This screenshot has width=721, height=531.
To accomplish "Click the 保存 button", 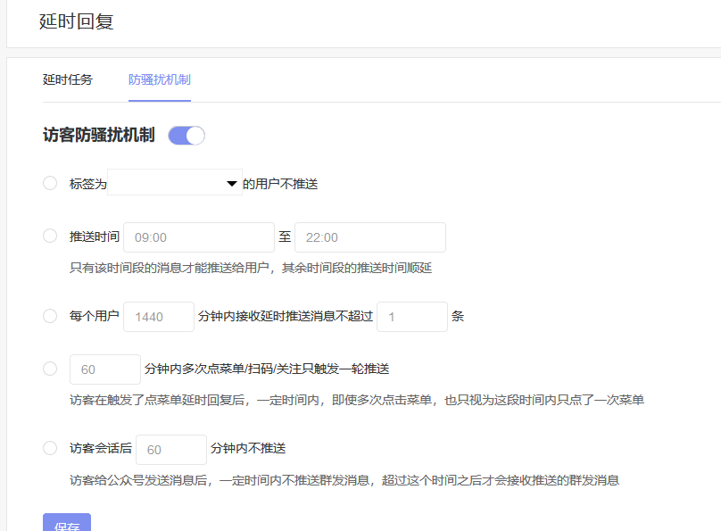I will click(x=67, y=524).
